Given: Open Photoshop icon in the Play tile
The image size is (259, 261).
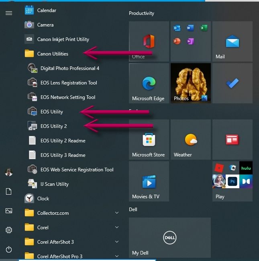Looking at the screenshot, I should click(232, 181).
